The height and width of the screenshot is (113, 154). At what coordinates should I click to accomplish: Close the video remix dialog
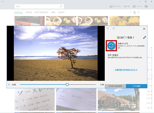pos(144,29)
